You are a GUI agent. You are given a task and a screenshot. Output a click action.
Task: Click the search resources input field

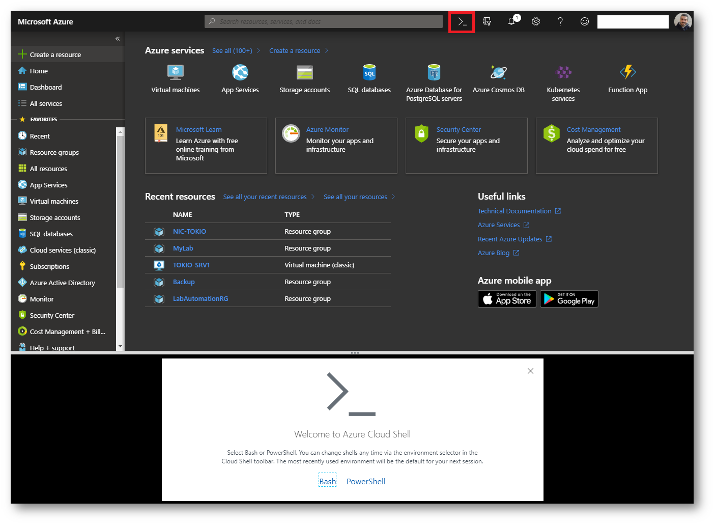pos(324,21)
